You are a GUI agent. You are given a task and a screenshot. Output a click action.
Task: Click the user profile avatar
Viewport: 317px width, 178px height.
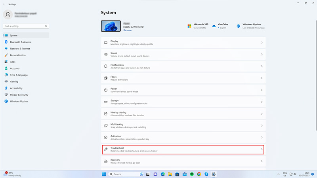click(8, 15)
